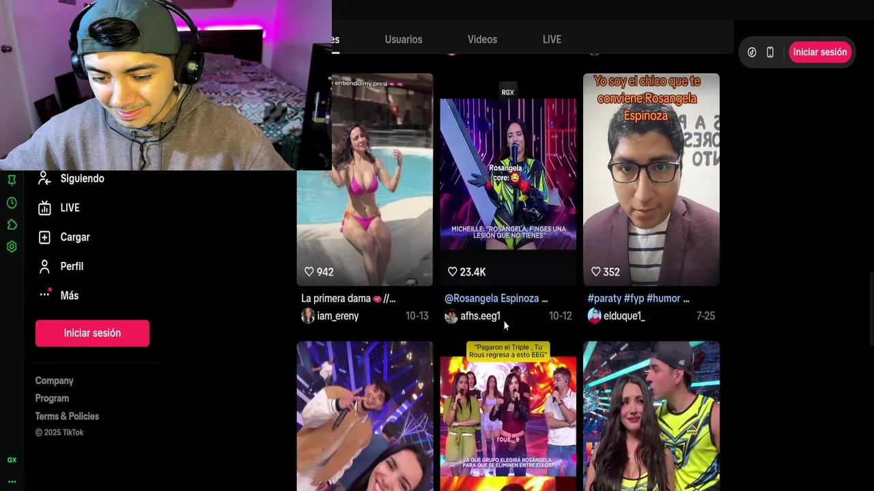Open three-dots sidebar setup at the bottom of the browser sidebar
Viewport: 874px width, 491px height.
(12, 481)
